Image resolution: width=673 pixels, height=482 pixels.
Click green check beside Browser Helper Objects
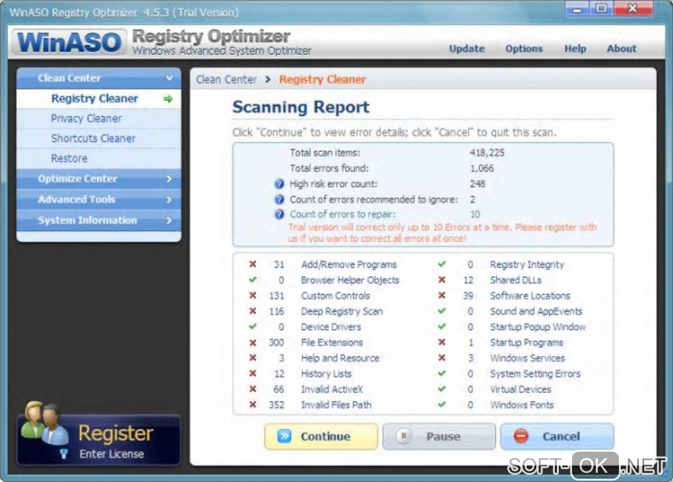pyautogui.click(x=253, y=280)
